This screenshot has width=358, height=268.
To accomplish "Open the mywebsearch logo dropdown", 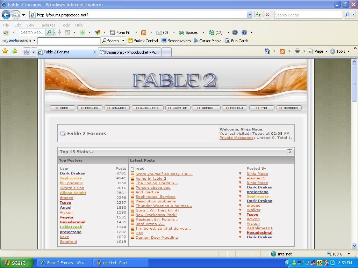I will point(35,41).
